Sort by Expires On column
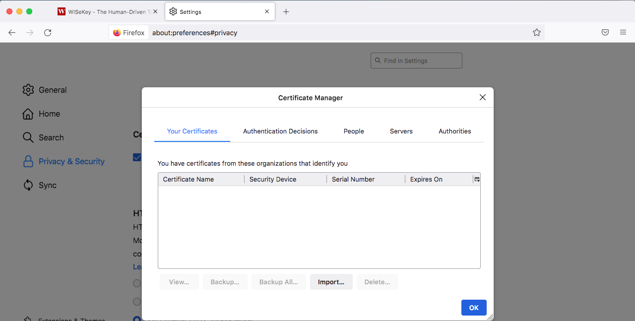Screen dimensions: 635x321 click(x=439, y=179)
